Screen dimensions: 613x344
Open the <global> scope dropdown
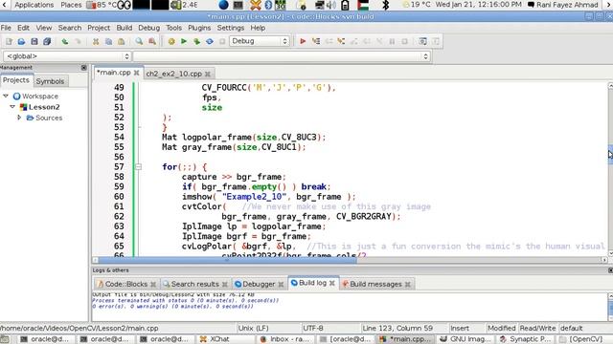67,56
